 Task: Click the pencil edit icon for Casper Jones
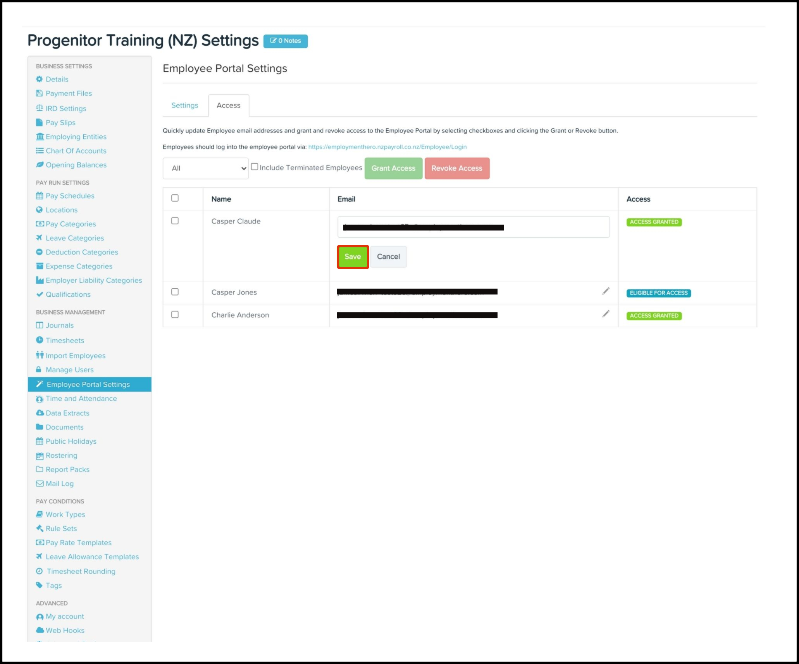(x=606, y=291)
